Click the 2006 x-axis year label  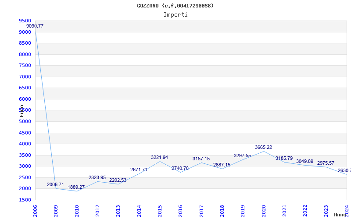[35, 211]
